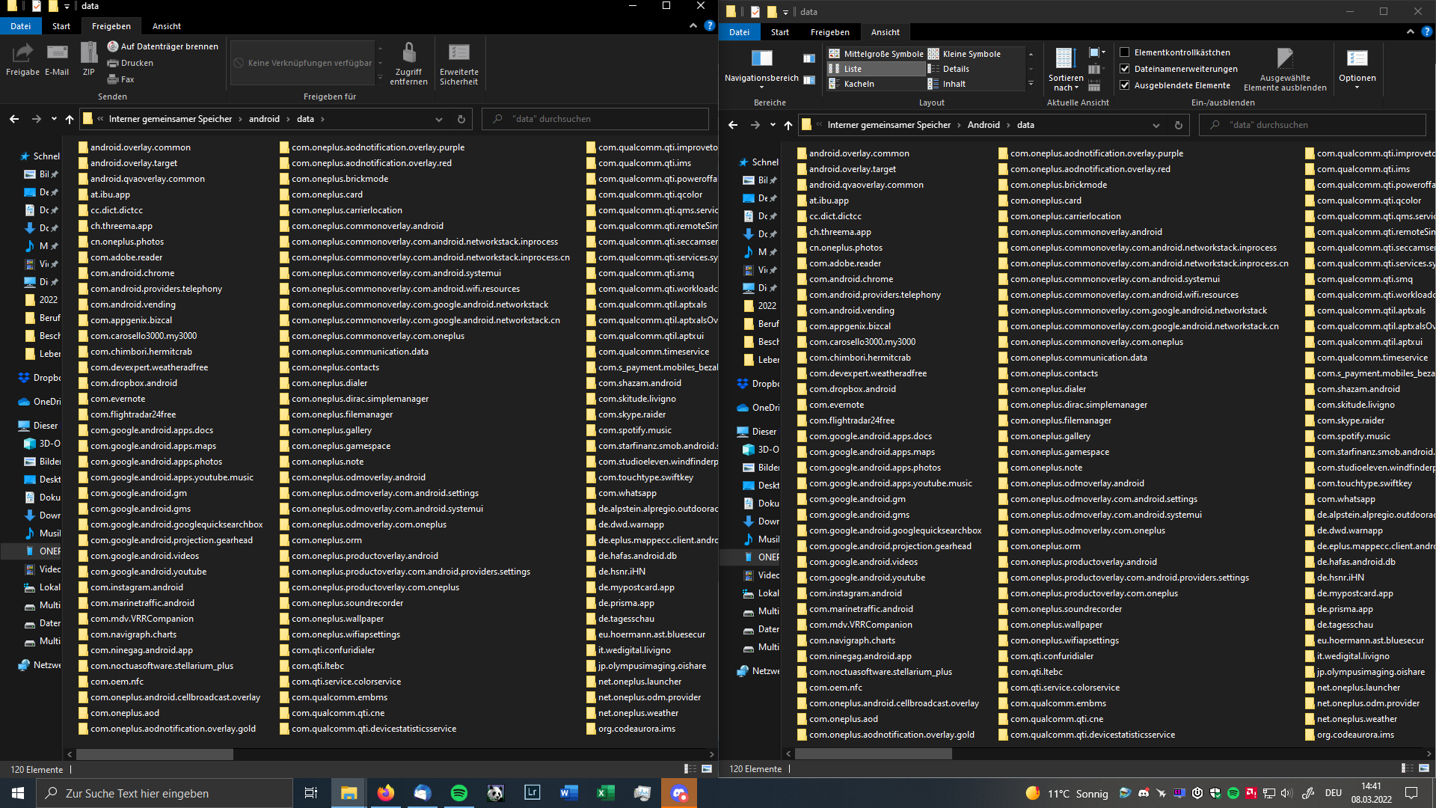Image resolution: width=1436 pixels, height=808 pixels.
Task: Click the Windows taskbar search field
Action: coord(165,793)
